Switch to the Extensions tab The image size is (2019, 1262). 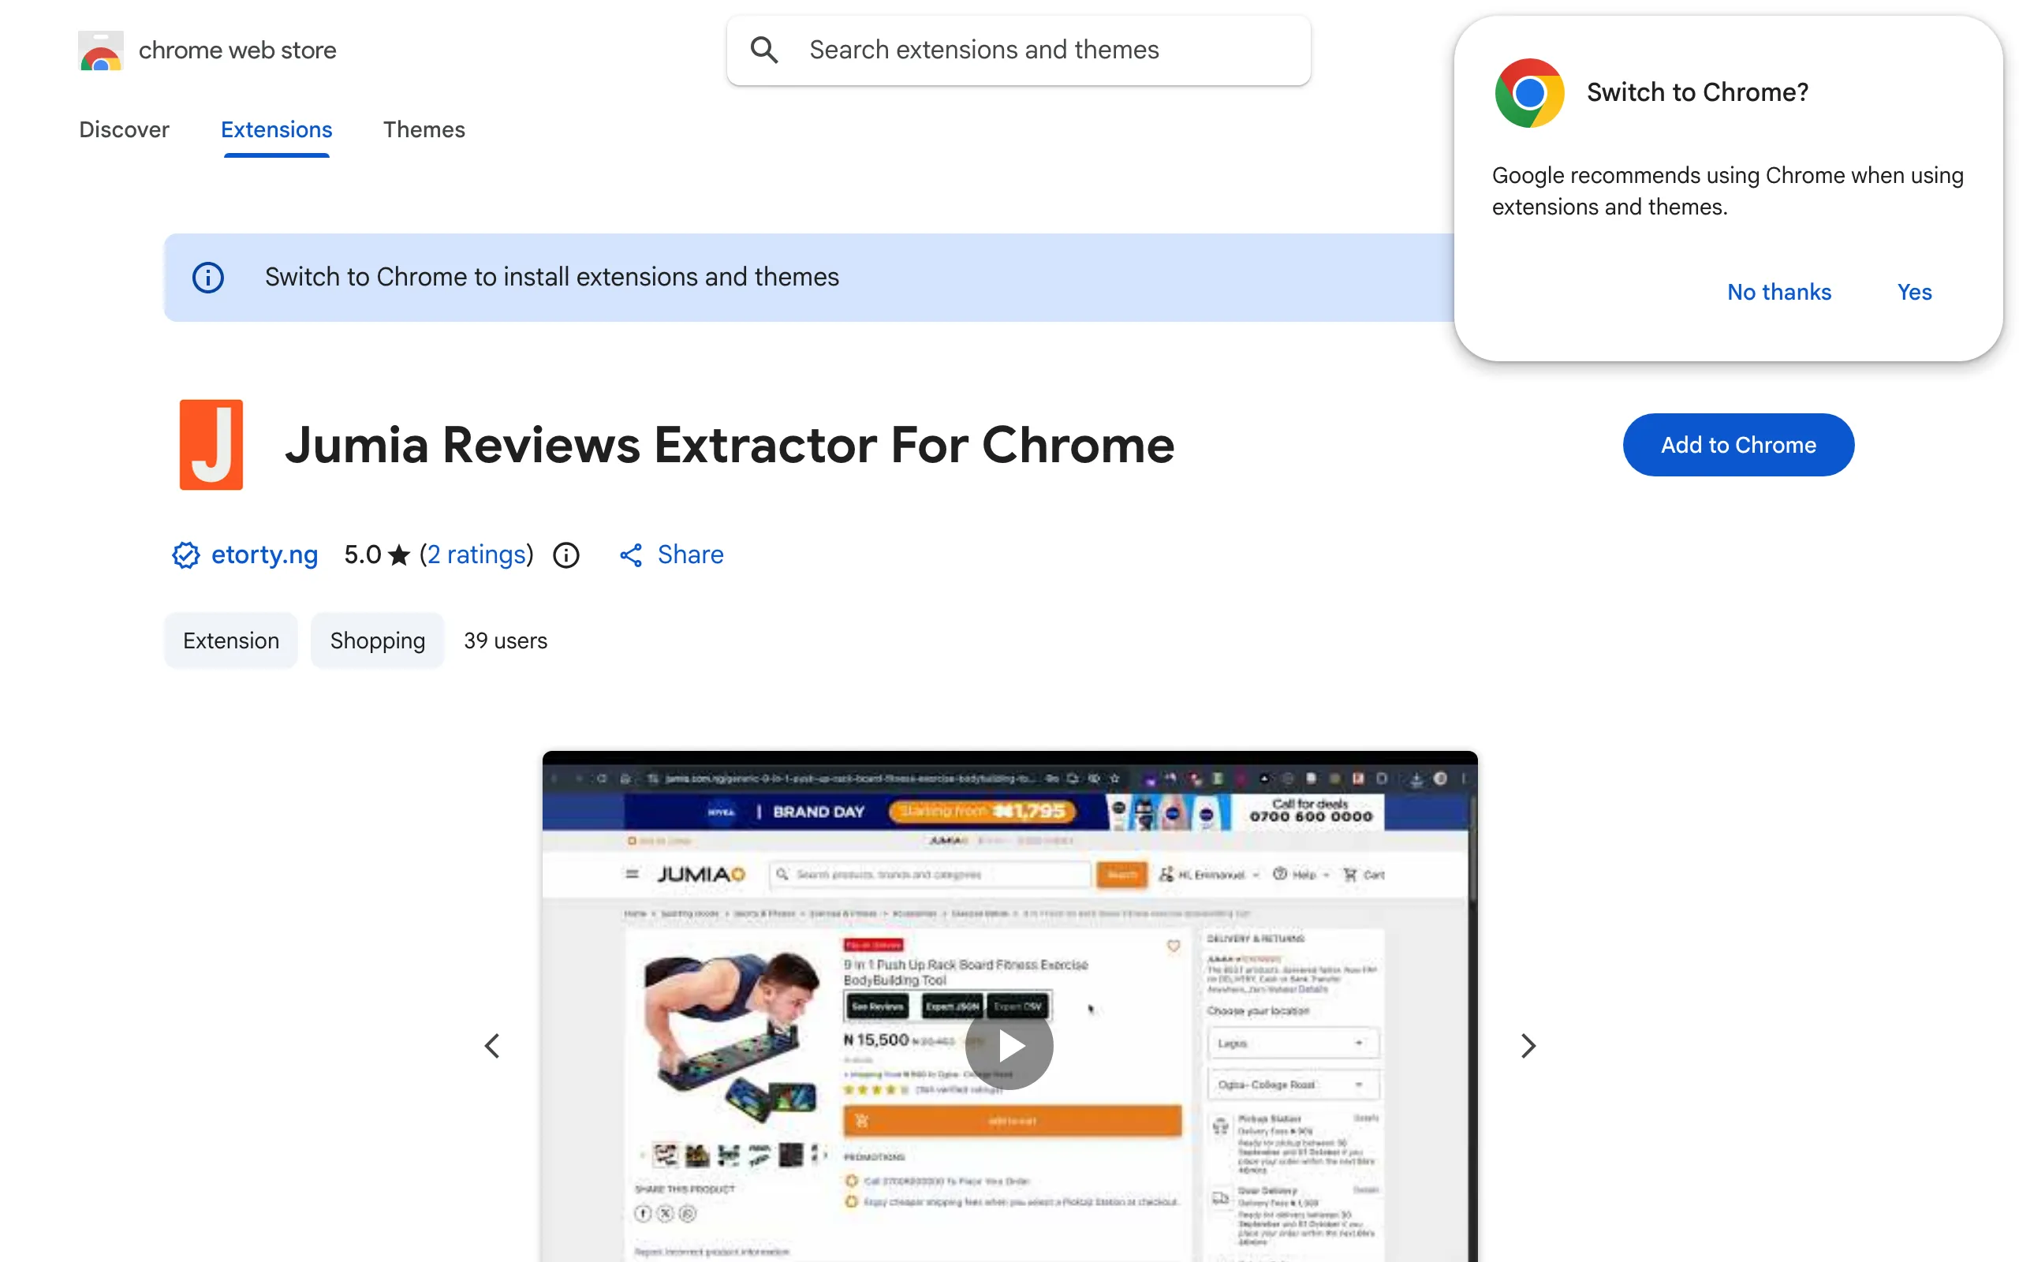276,129
